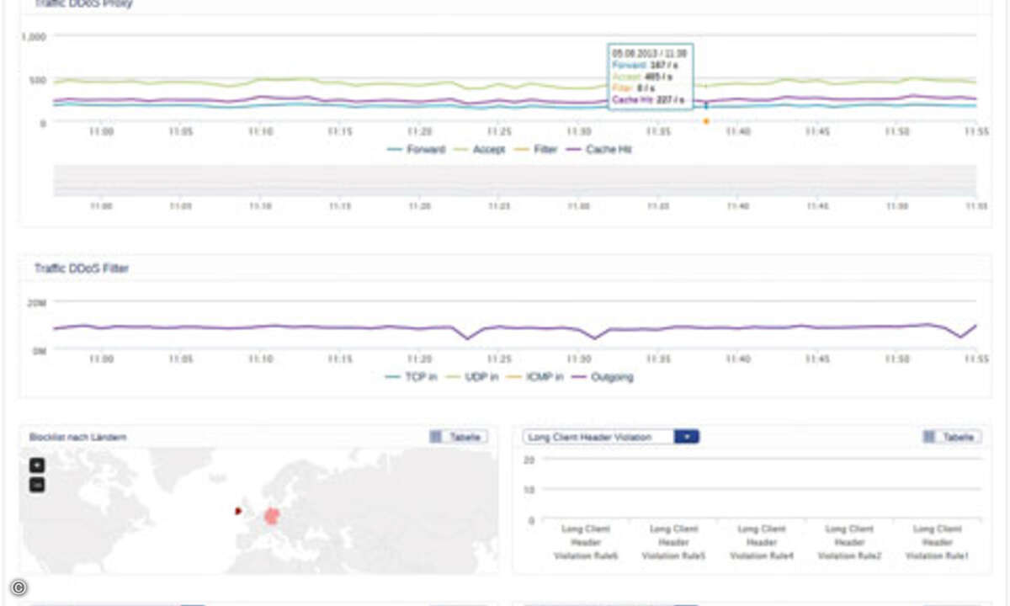Toggle the Filter series in the proxy legend
Image resolution: width=1010 pixels, height=606 pixels.
click(534, 149)
